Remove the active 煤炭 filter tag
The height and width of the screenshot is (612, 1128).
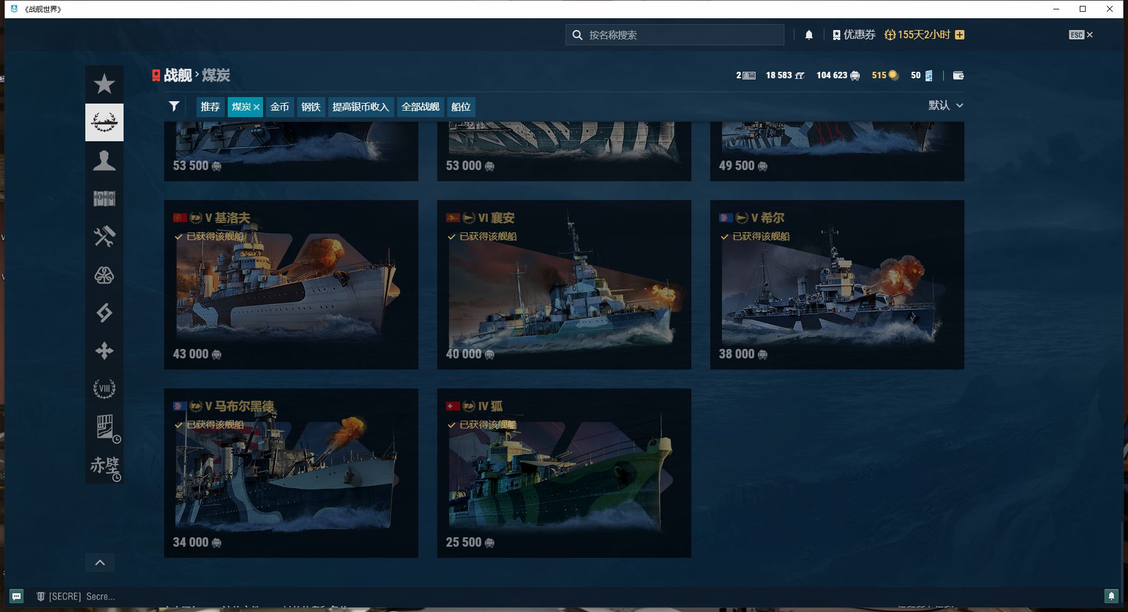257,107
